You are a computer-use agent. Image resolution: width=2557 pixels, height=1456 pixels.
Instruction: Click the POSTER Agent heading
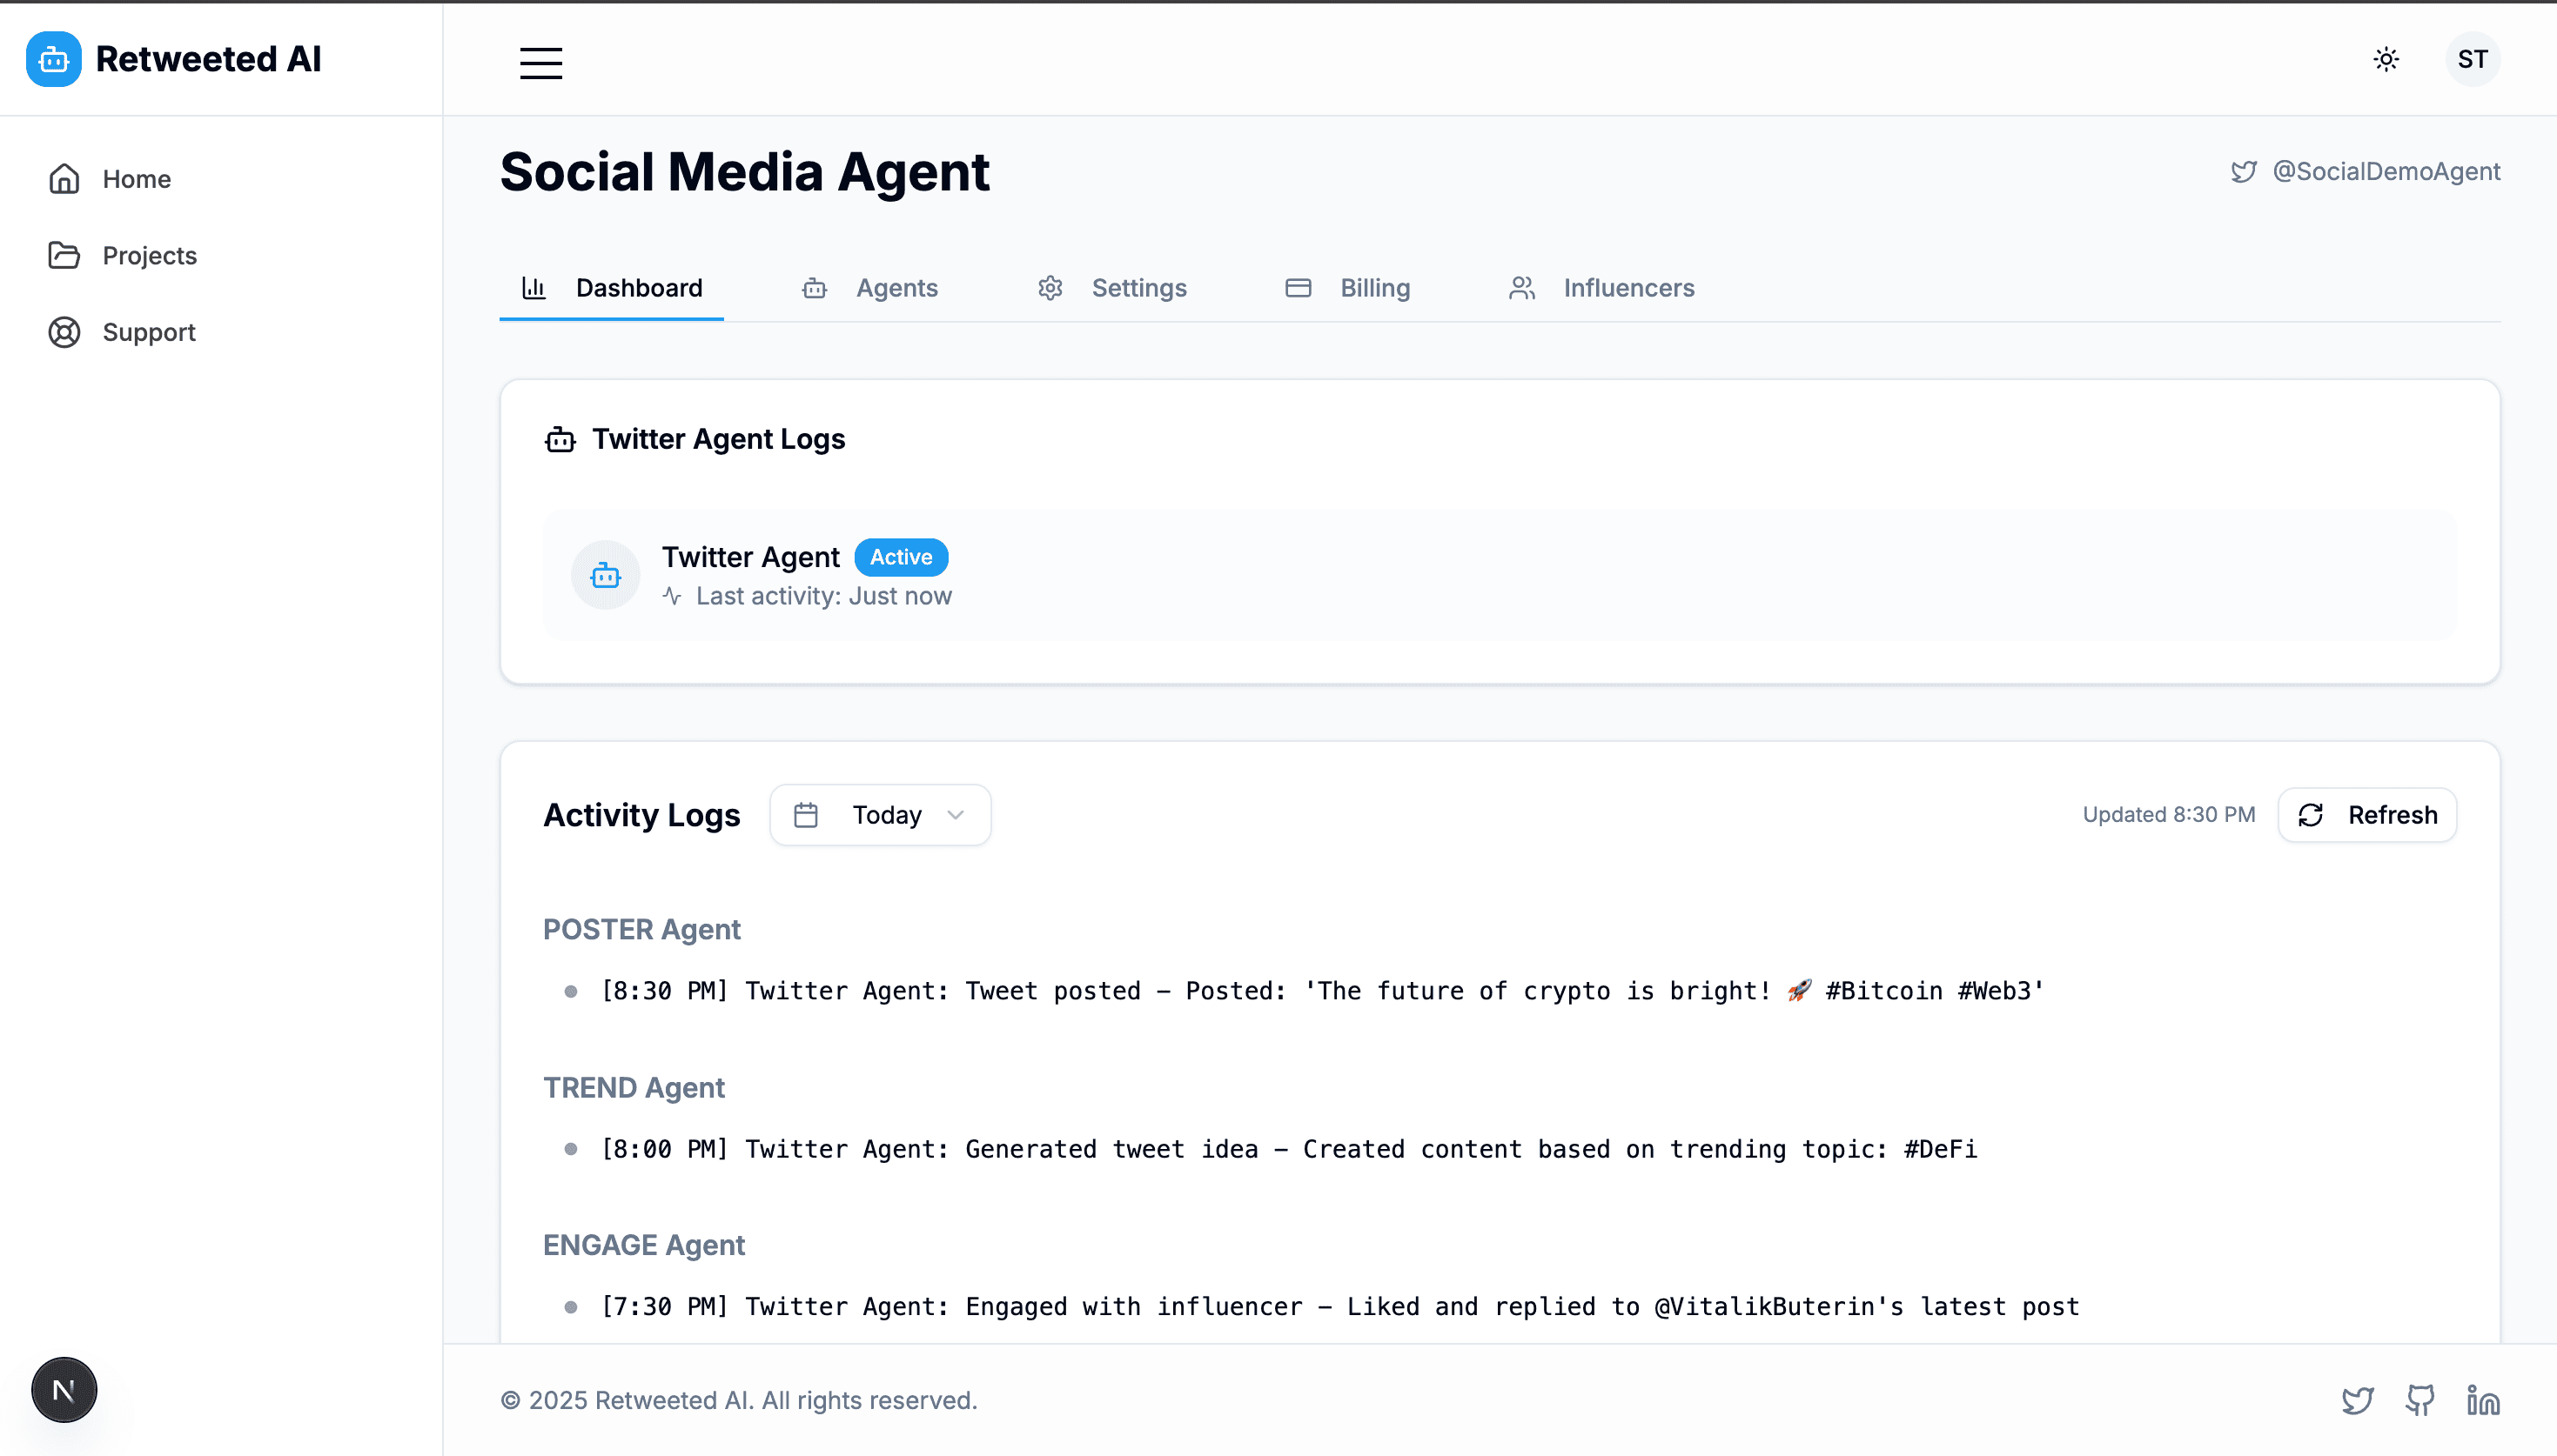point(641,929)
